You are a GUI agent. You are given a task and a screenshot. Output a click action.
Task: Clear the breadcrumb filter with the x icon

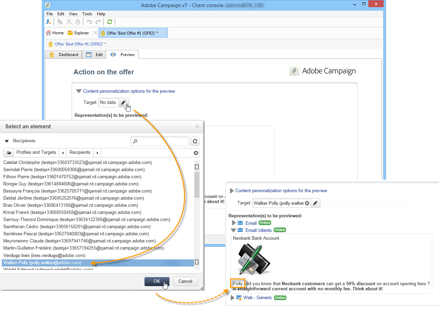pos(196,153)
